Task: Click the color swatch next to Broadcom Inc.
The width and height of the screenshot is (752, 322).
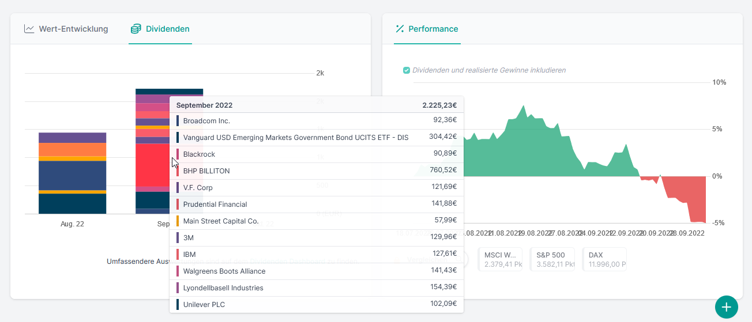Action: tap(178, 121)
